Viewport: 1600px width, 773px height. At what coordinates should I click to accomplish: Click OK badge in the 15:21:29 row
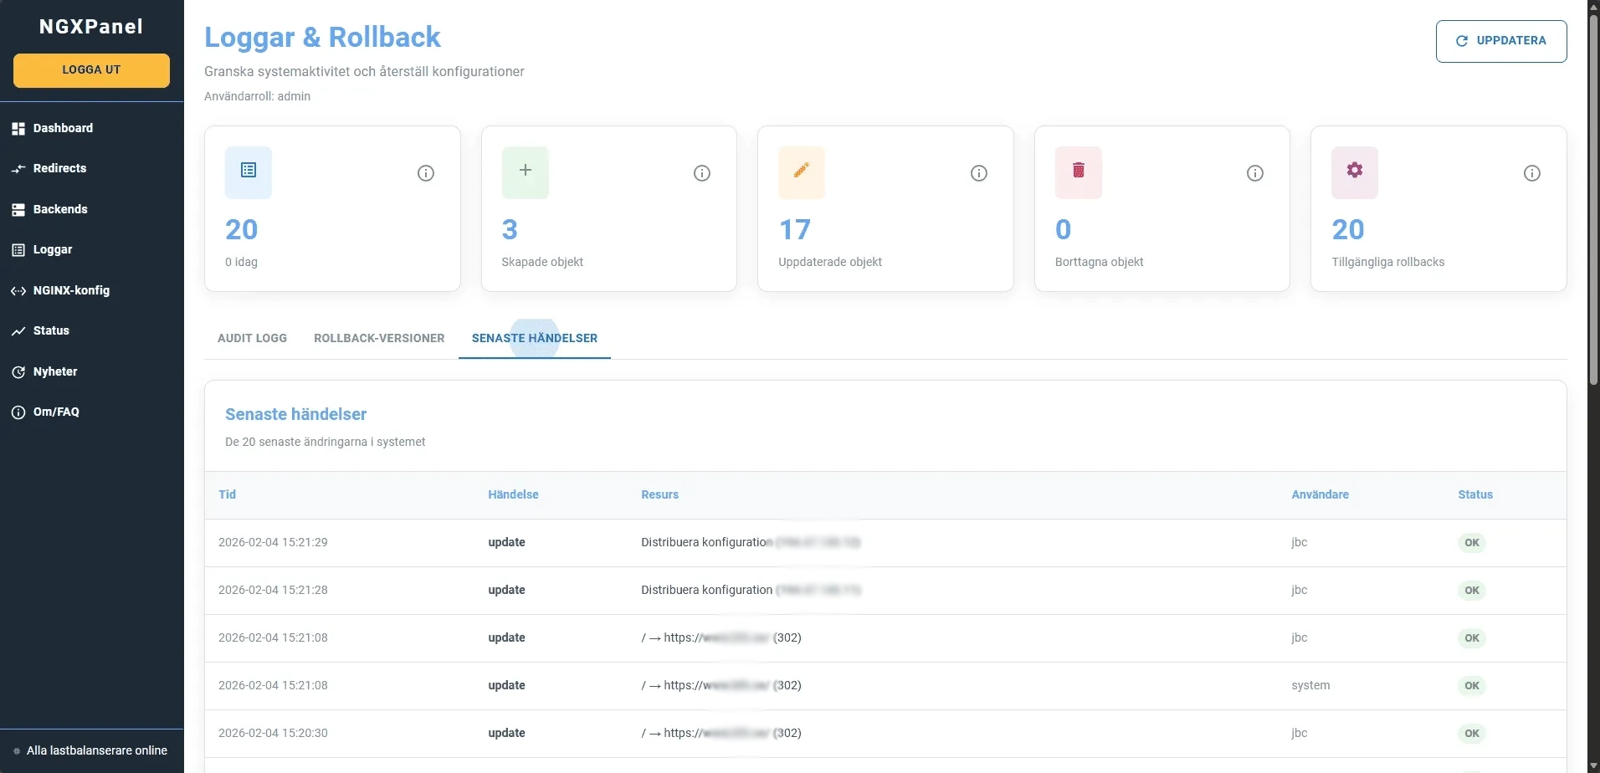[x=1472, y=543]
